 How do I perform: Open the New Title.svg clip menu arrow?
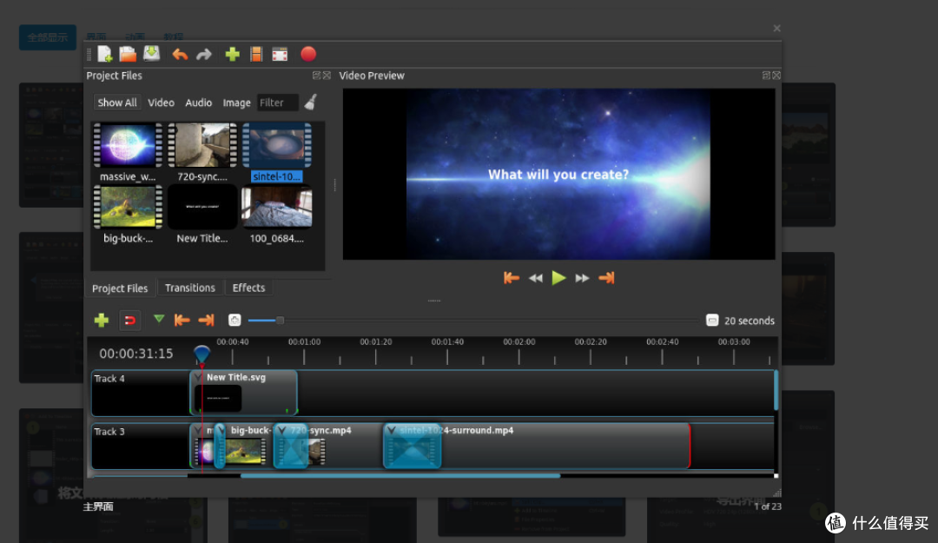tap(198, 378)
